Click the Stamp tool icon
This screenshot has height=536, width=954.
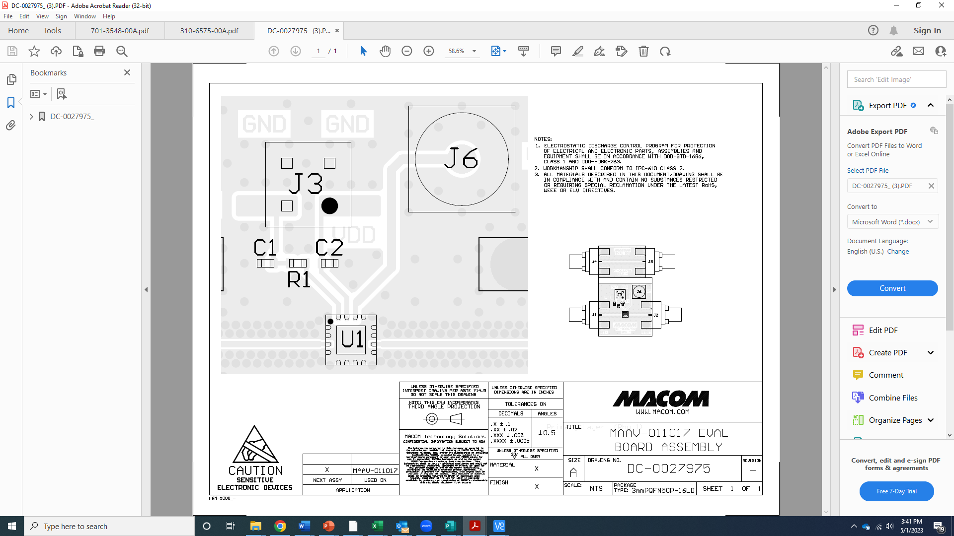click(x=622, y=51)
